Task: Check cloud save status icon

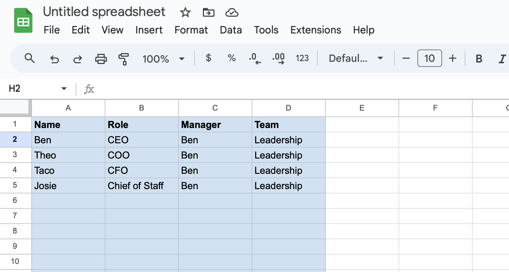Action: click(x=232, y=13)
